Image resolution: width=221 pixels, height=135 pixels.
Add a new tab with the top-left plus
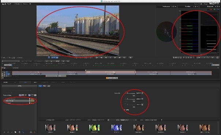click(x=30, y=4)
